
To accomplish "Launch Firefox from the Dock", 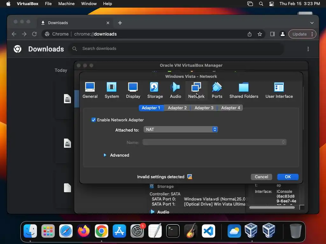I will pos(84,231).
